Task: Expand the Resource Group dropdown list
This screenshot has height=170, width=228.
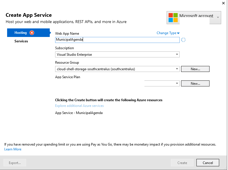Action: point(177,69)
